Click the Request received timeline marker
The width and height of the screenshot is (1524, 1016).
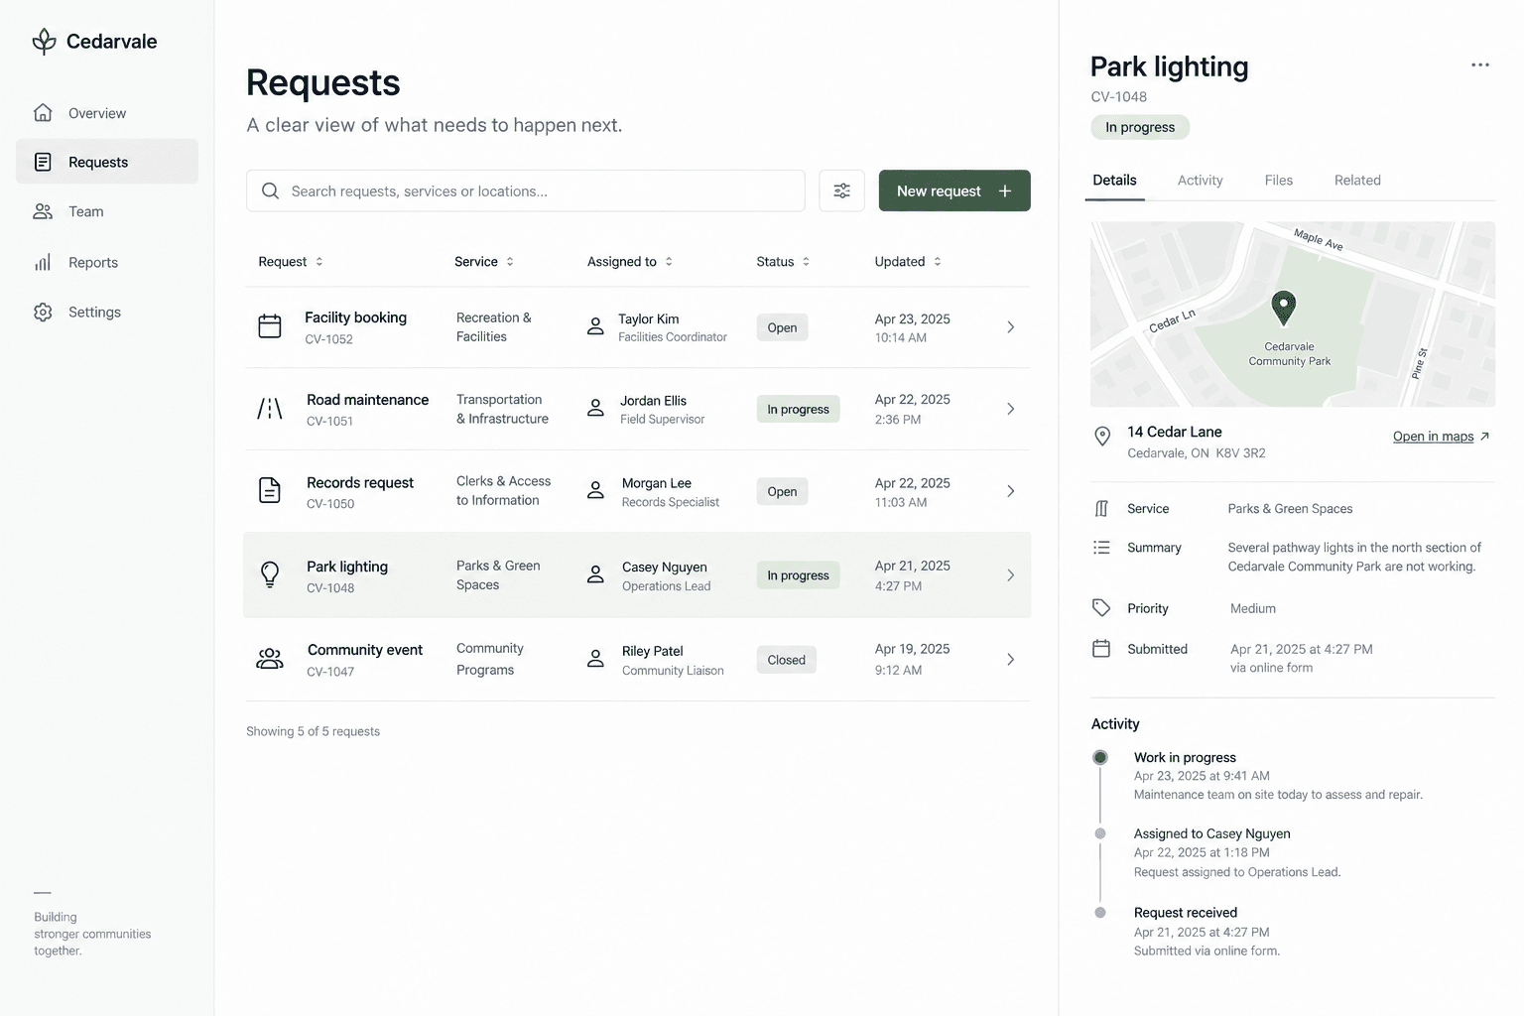pos(1100,912)
